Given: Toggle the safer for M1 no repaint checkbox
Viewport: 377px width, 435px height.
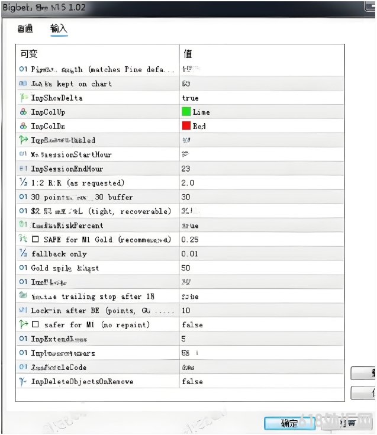Looking at the screenshot, I should click(x=36, y=324).
